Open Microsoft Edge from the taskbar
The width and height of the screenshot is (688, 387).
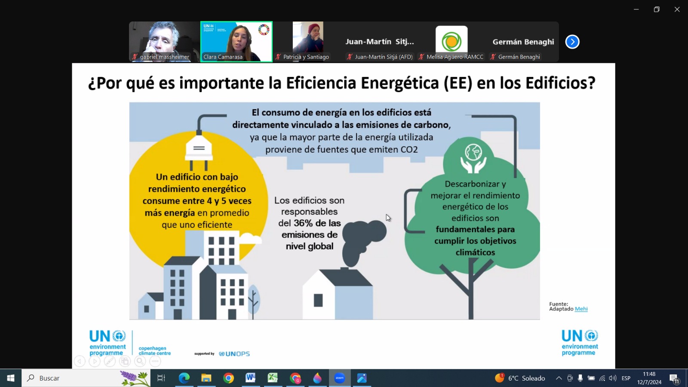click(184, 378)
